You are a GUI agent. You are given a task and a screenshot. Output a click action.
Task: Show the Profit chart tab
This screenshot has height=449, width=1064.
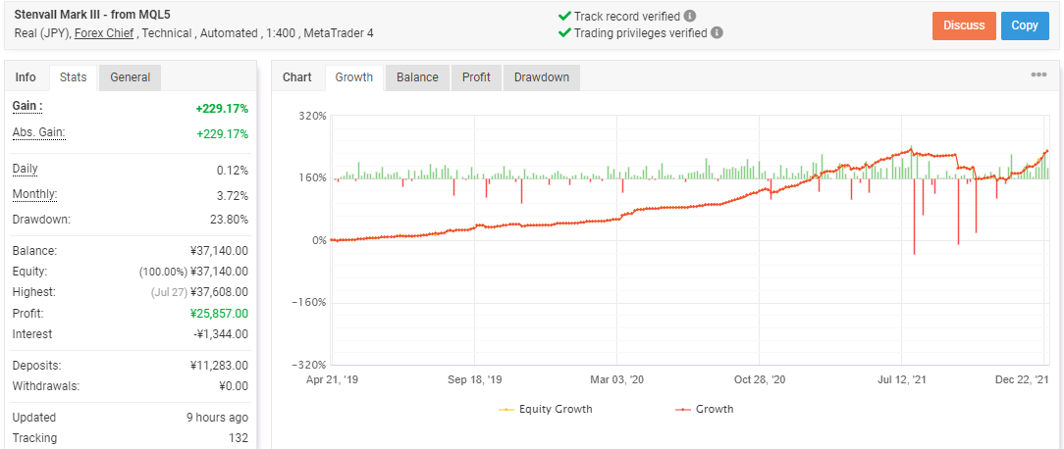click(x=476, y=77)
